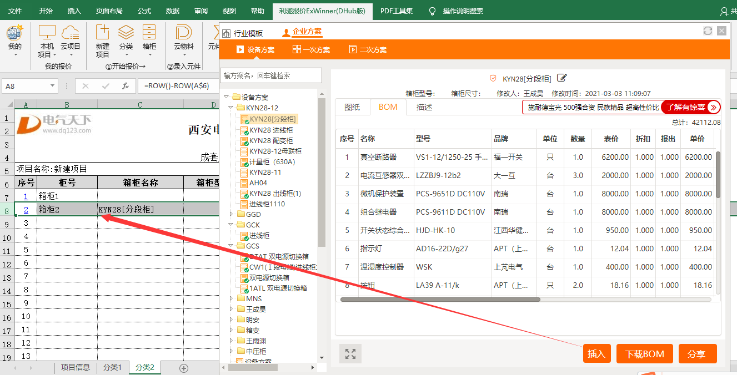
Task: Switch to 一次方案 tab
Action: point(311,49)
